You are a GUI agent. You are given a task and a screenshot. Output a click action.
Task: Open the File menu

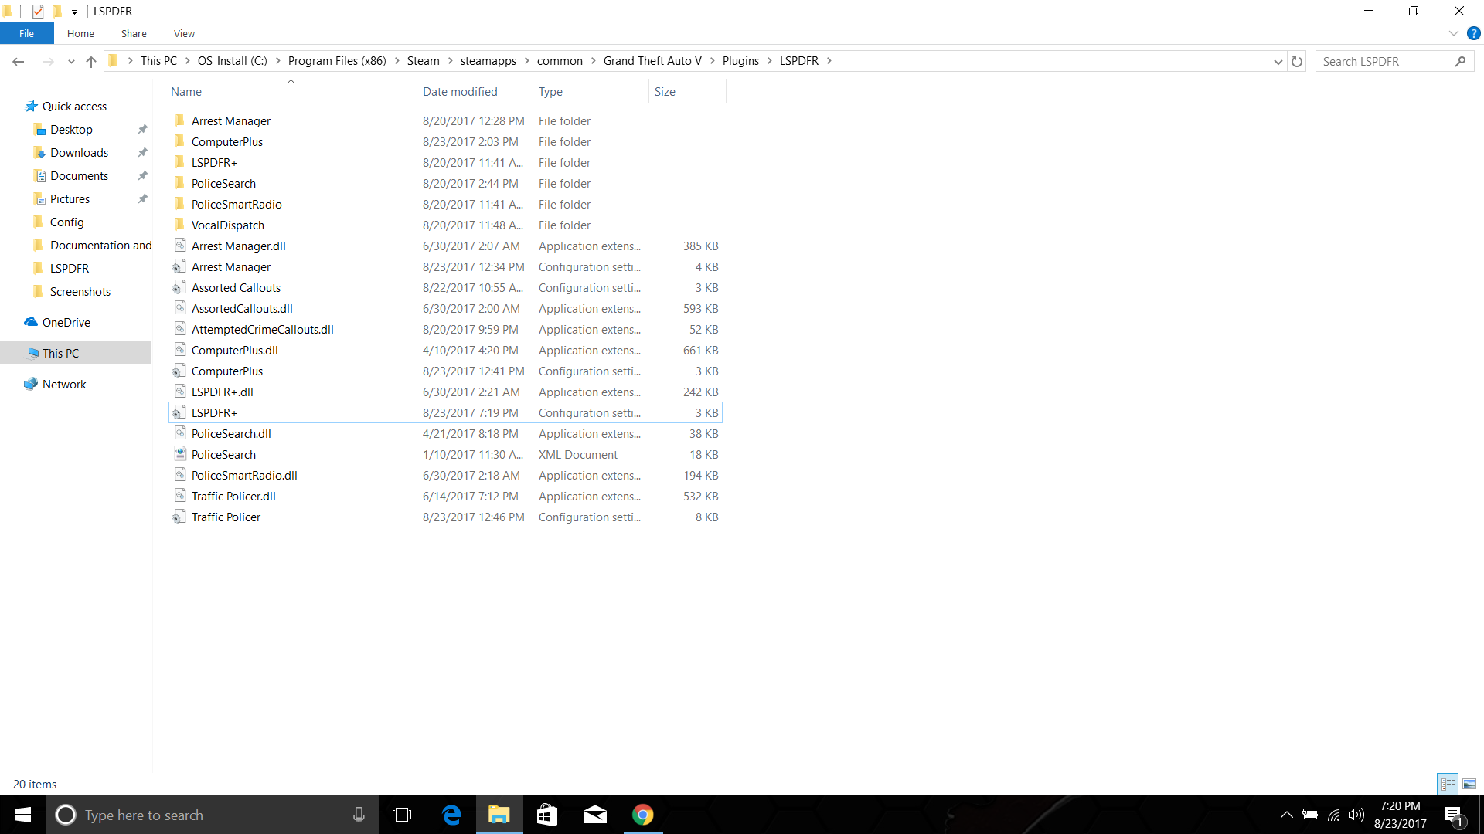(x=26, y=33)
